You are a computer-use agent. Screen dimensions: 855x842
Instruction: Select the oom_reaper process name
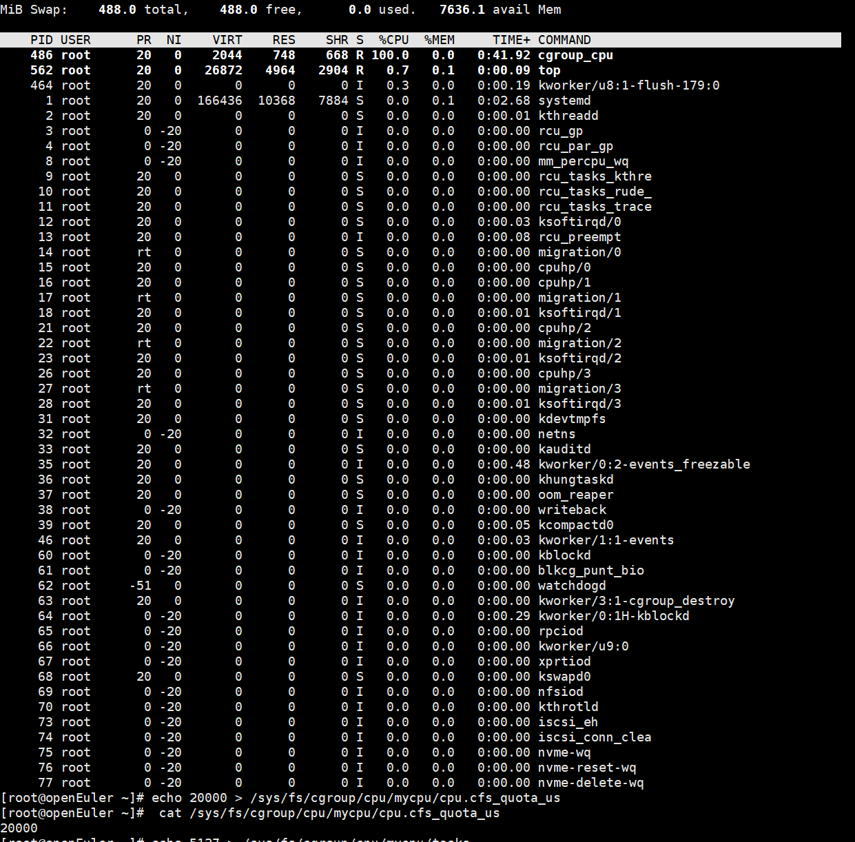coord(575,495)
